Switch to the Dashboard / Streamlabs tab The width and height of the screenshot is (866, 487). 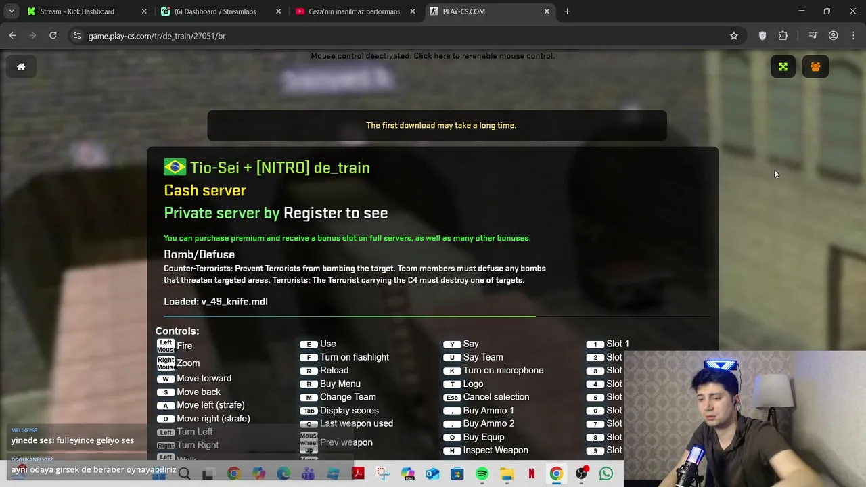pyautogui.click(x=220, y=11)
